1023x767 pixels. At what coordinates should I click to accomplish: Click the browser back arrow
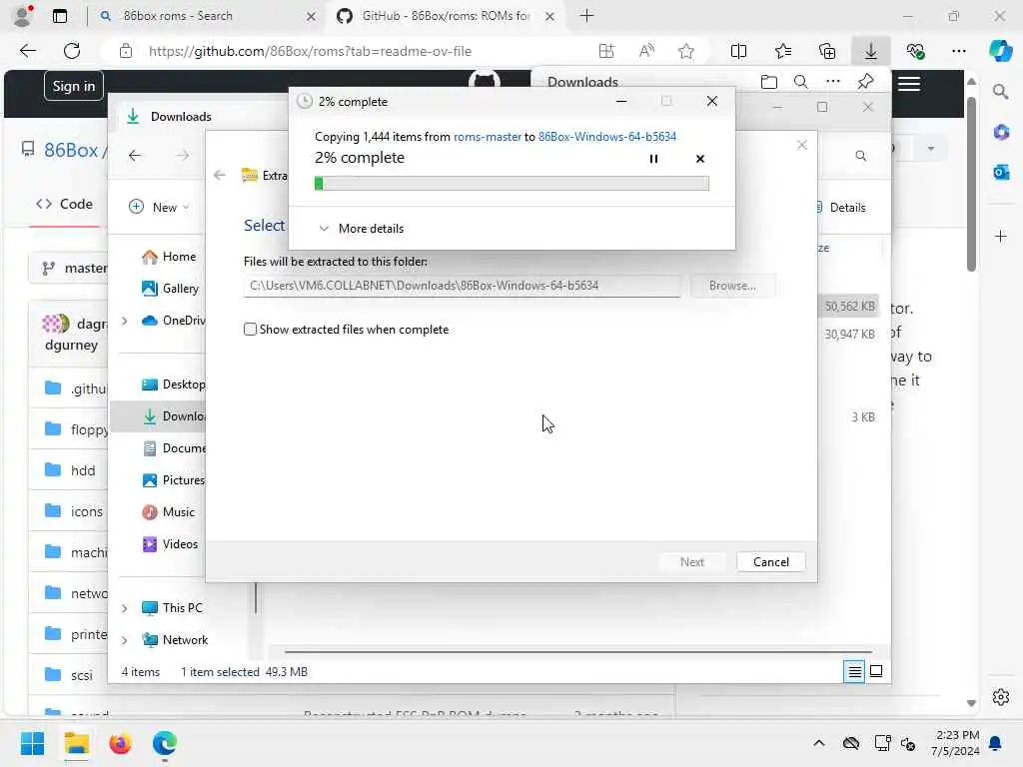pyautogui.click(x=27, y=51)
